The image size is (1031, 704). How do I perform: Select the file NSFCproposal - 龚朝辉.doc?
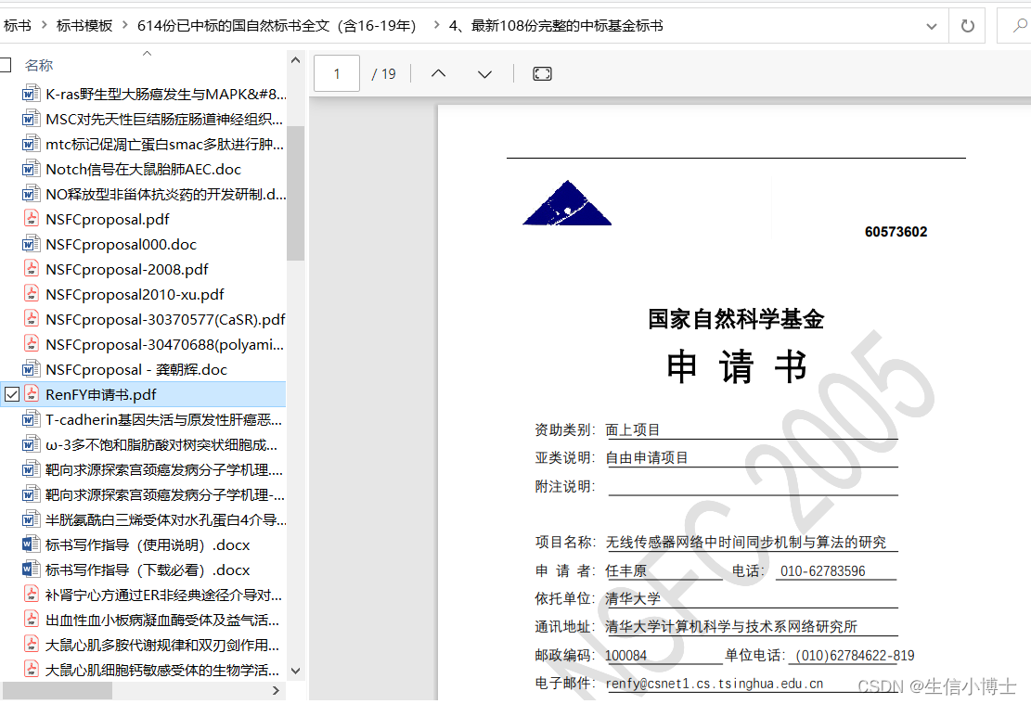click(x=136, y=369)
